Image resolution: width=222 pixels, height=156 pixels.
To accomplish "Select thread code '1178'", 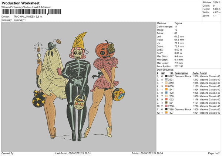I will 196,100.
